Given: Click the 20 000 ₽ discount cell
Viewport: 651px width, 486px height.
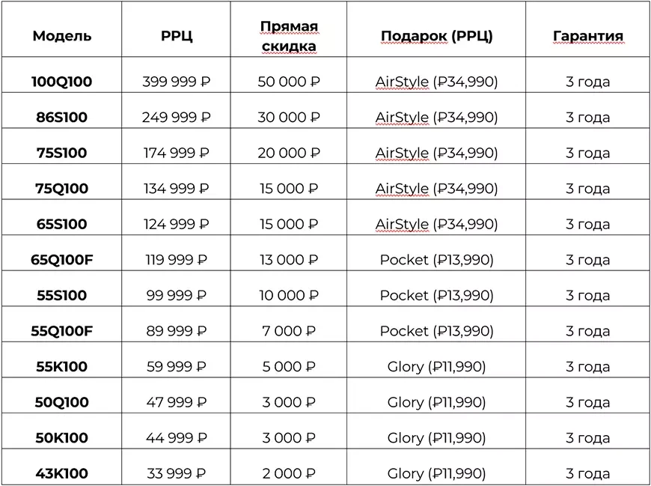Looking at the screenshot, I should (289, 154).
